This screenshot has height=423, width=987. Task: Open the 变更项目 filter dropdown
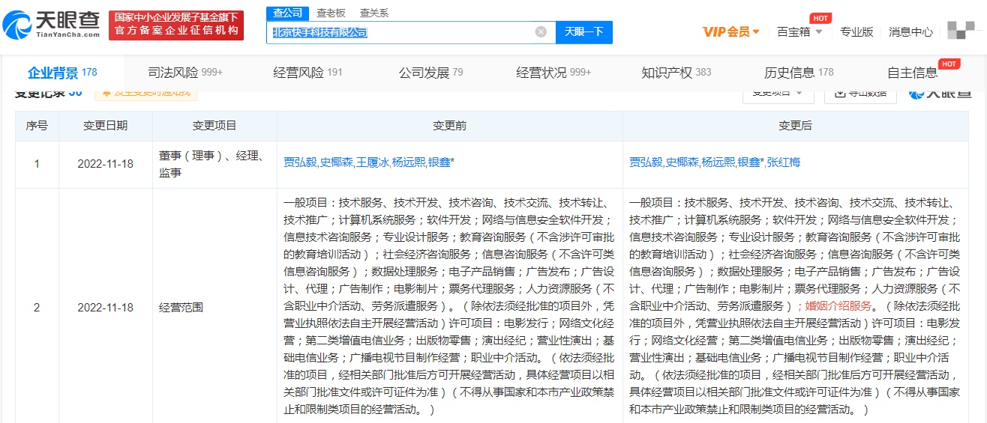click(x=778, y=93)
